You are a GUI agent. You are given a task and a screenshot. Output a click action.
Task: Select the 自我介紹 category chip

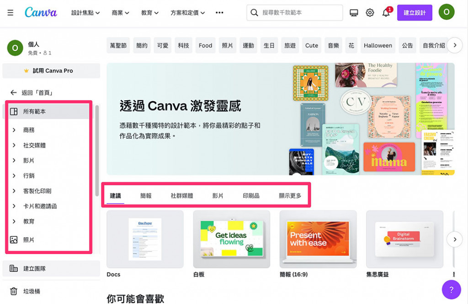[x=434, y=45]
